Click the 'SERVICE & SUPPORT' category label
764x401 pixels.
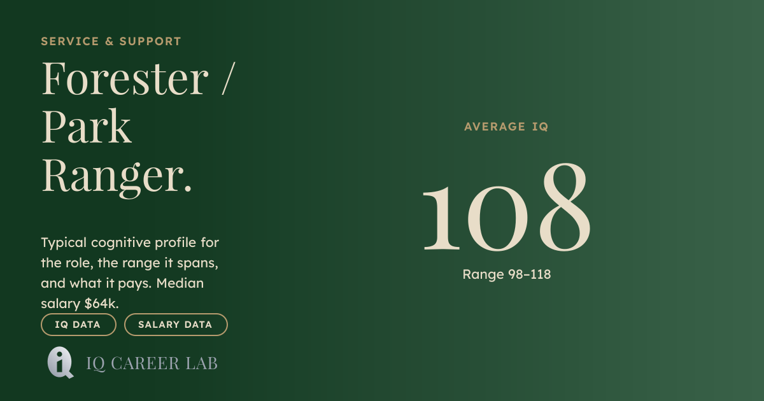pyautogui.click(x=111, y=41)
